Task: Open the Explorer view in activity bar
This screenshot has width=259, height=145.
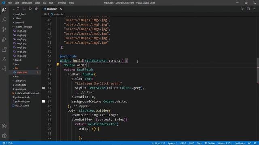Action: coord(4,10)
